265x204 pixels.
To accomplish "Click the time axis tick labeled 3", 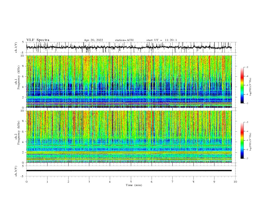I will click(x=89, y=182).
